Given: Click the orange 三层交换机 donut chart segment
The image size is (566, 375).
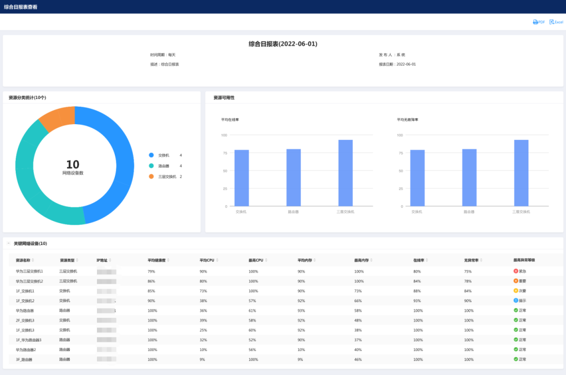Looking at the screenshot, I should 58,117.
